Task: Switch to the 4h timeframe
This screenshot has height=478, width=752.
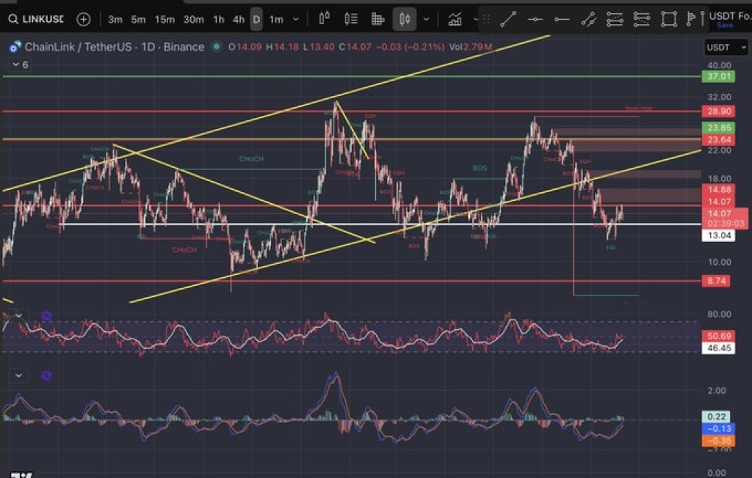Action: pyautogui.click(x=239, y=19)
